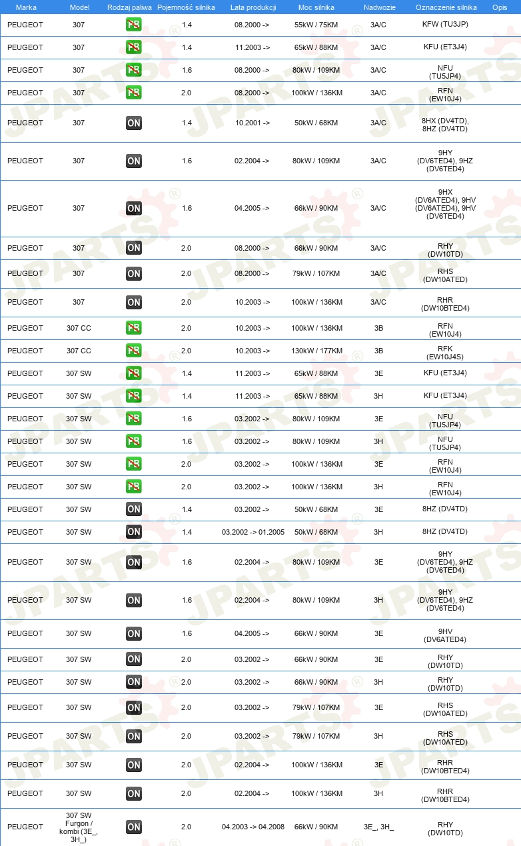The image size is (521, 846).
Task: Click diesel ON icon in 307 SW RHY 3H row
Action: 133,682
